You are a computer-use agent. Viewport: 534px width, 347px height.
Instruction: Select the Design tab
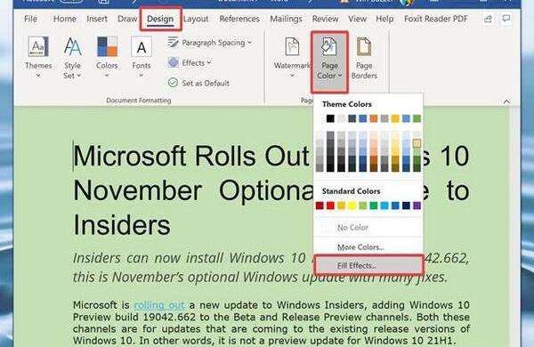(160, 19)
